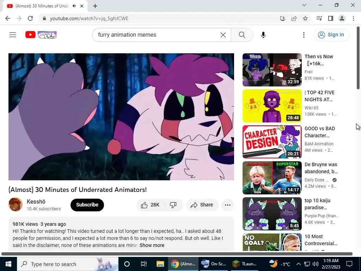Click the '981K views 3 years ago' text

click(39, 224)
